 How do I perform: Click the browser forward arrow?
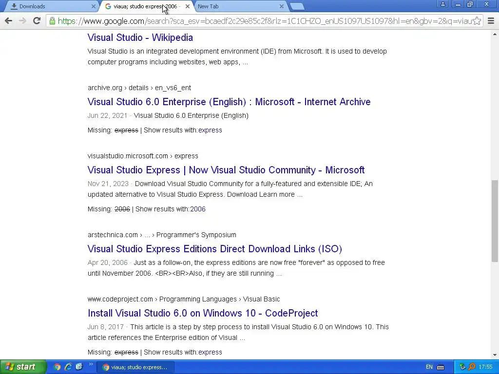coord(22,21)
